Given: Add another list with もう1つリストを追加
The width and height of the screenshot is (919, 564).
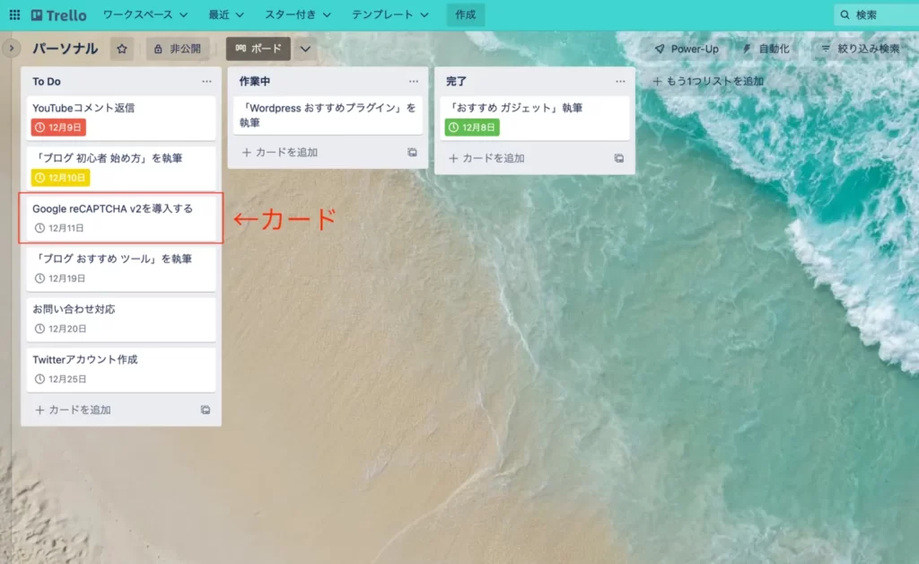Looking at the screenshot, I should [x=708, y=82].
